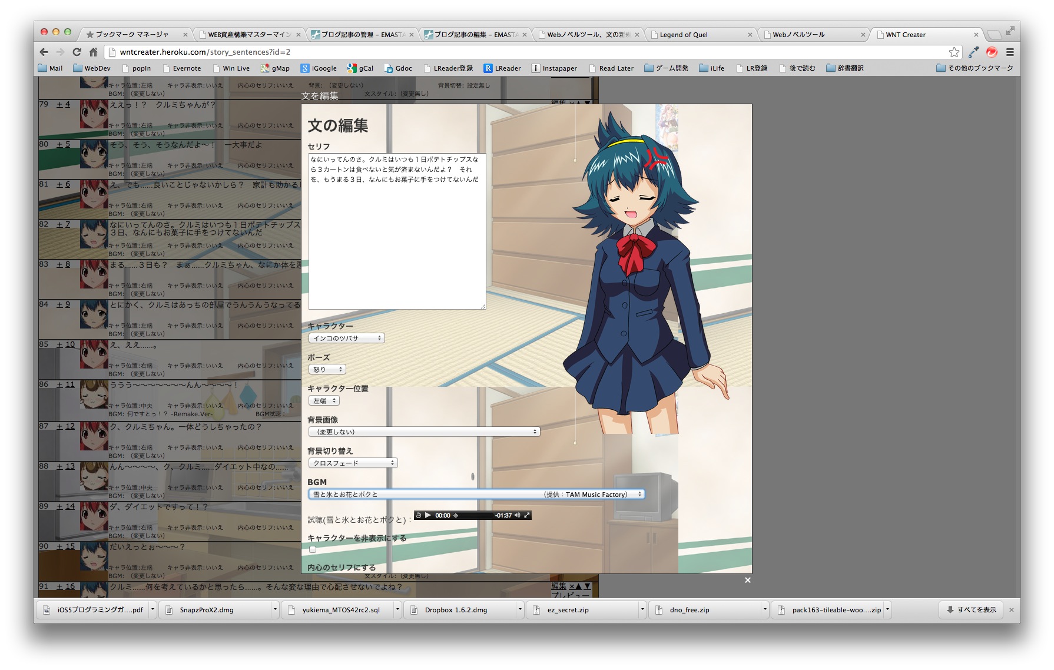Click the red extension icon in toolbar

pos(992,52)
